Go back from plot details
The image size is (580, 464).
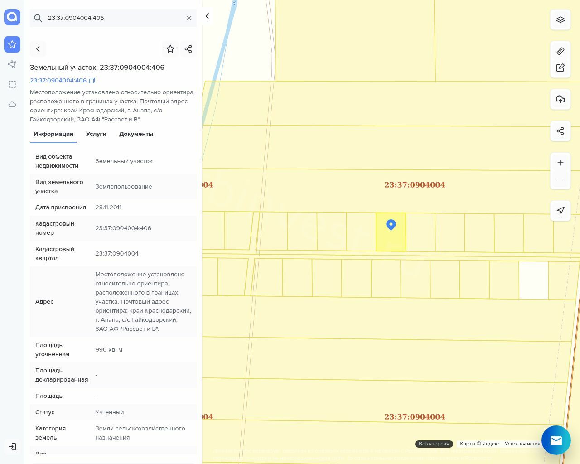click(x=38, y=49)
